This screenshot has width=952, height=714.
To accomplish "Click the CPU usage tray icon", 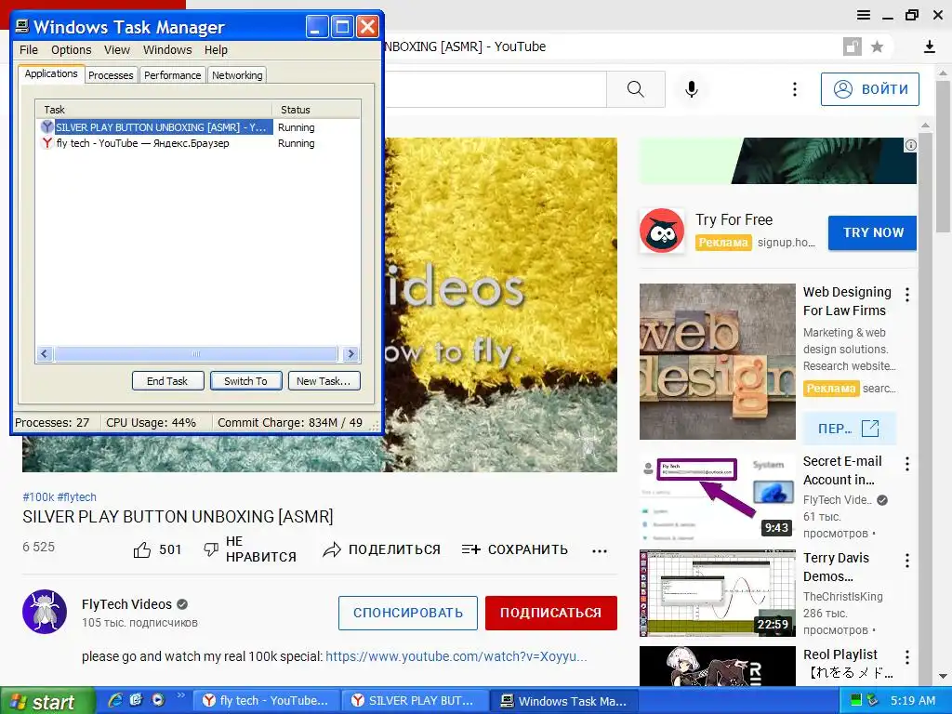I will (x=856, y=701).
